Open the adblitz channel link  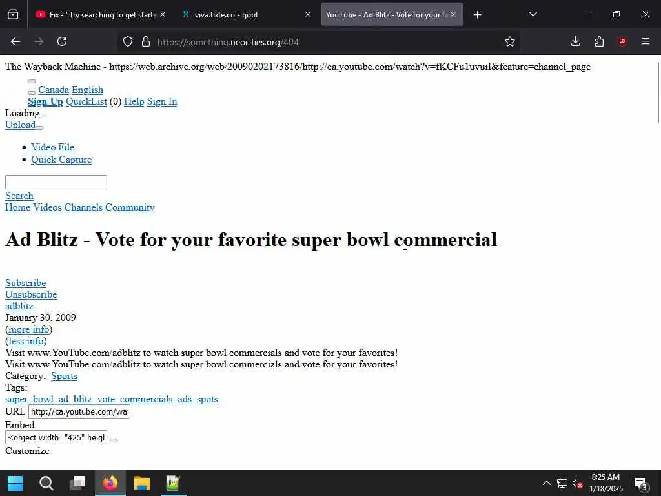19,306
